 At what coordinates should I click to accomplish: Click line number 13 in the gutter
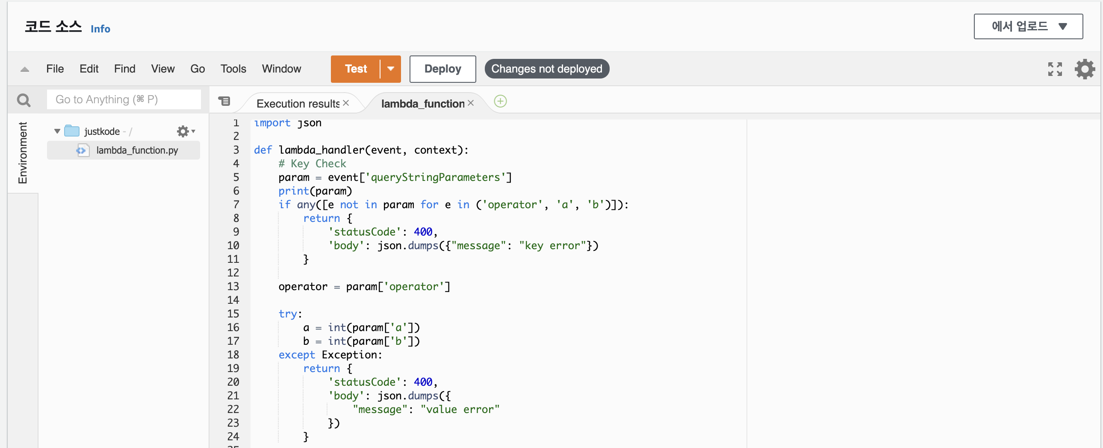click(233, 286)
